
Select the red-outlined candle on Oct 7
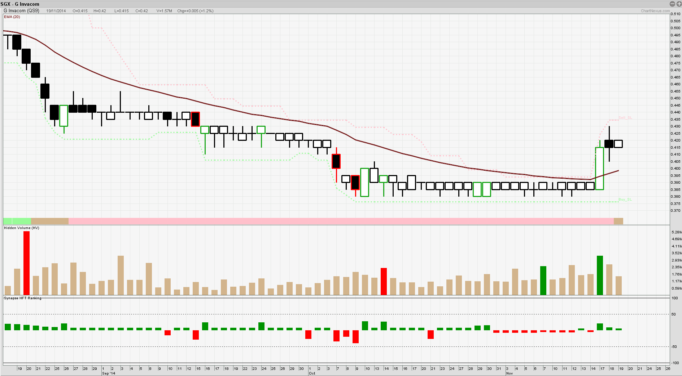click(x=336, y=161)
